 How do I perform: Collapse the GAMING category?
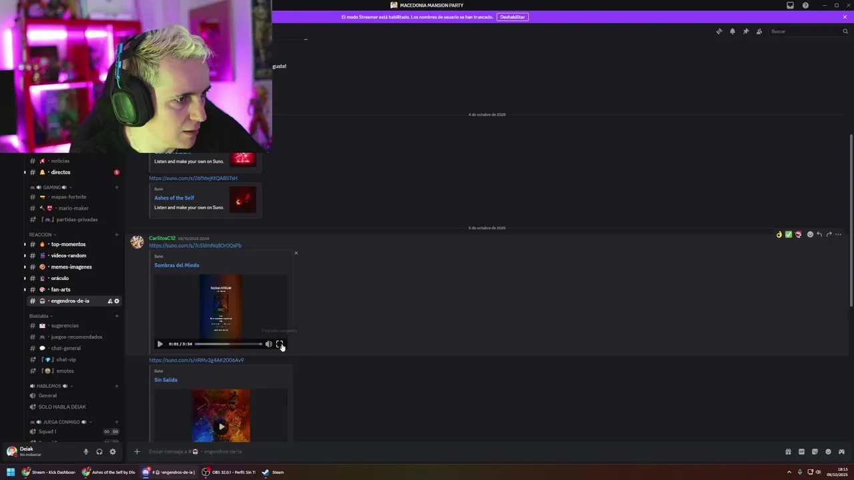50,187
